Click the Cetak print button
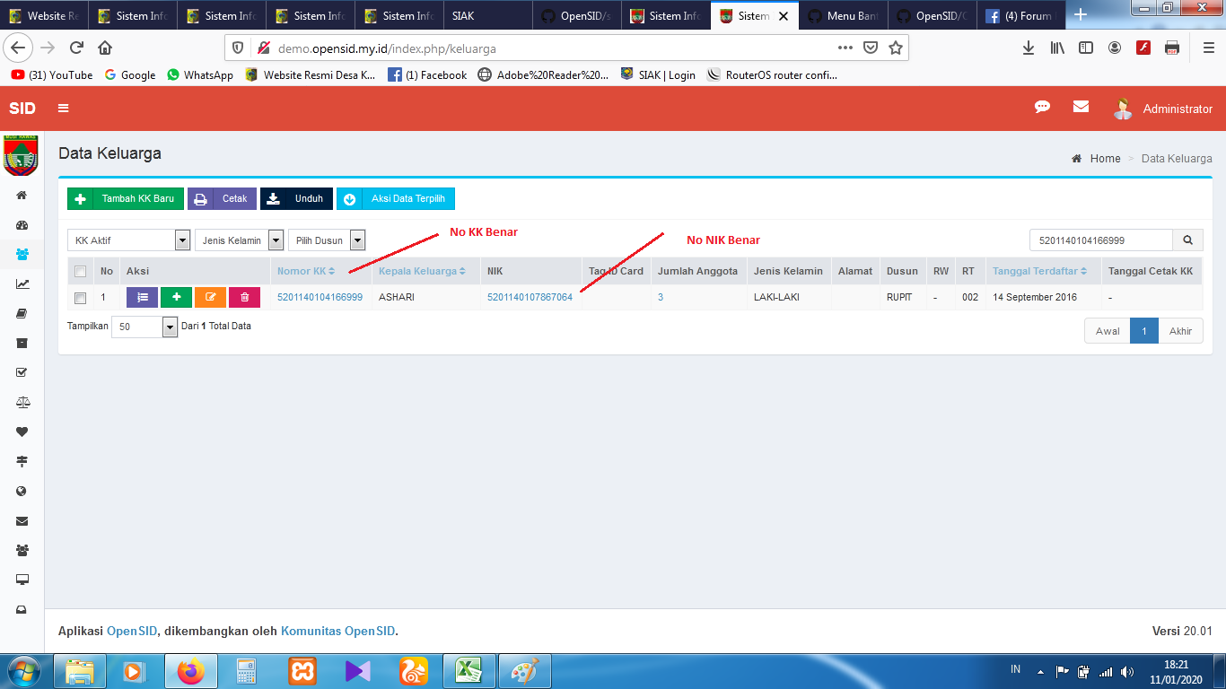This screenshot has width=1226, height=689. pyautogui.click(x=222, y=198)
